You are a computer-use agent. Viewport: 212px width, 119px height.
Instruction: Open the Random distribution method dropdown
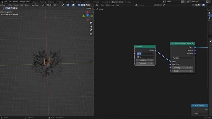tap(183, 58)
